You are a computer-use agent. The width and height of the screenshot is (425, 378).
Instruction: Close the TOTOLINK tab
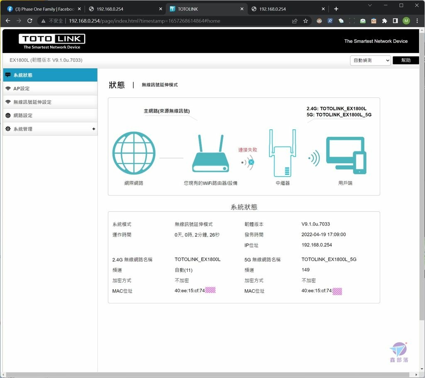pyautogui.click(x=242, y=9)
